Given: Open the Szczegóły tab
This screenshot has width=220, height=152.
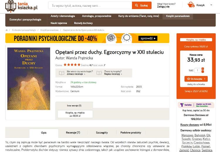Looking at the screenshot, I should pyautogui.click(x=102, y=133).
